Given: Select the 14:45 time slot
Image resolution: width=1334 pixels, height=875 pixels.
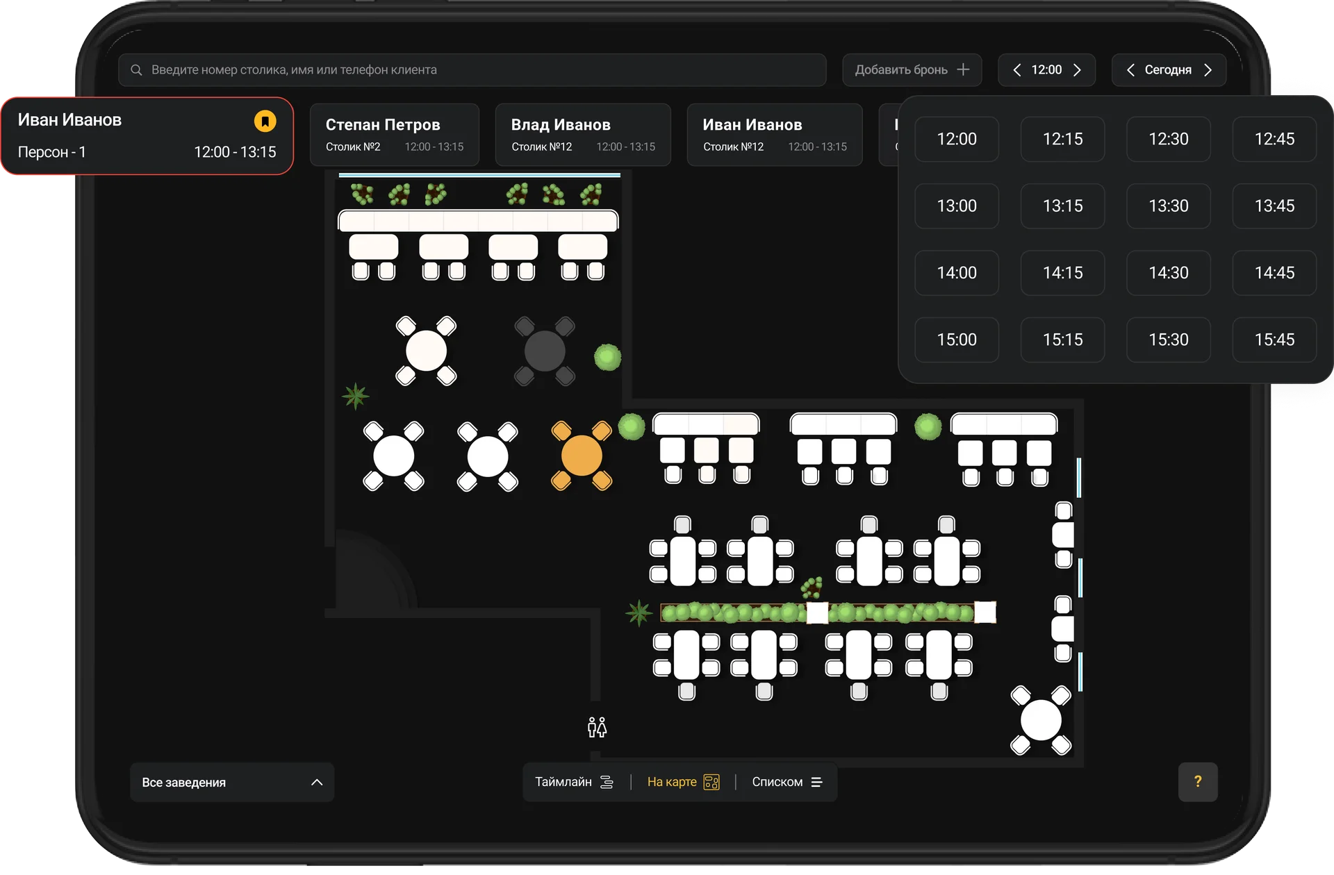Looking at the screenshot, I should [x=1274, y=273].
